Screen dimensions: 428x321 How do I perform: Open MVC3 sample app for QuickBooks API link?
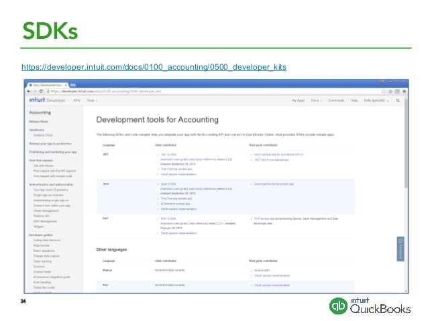point(278,155)
